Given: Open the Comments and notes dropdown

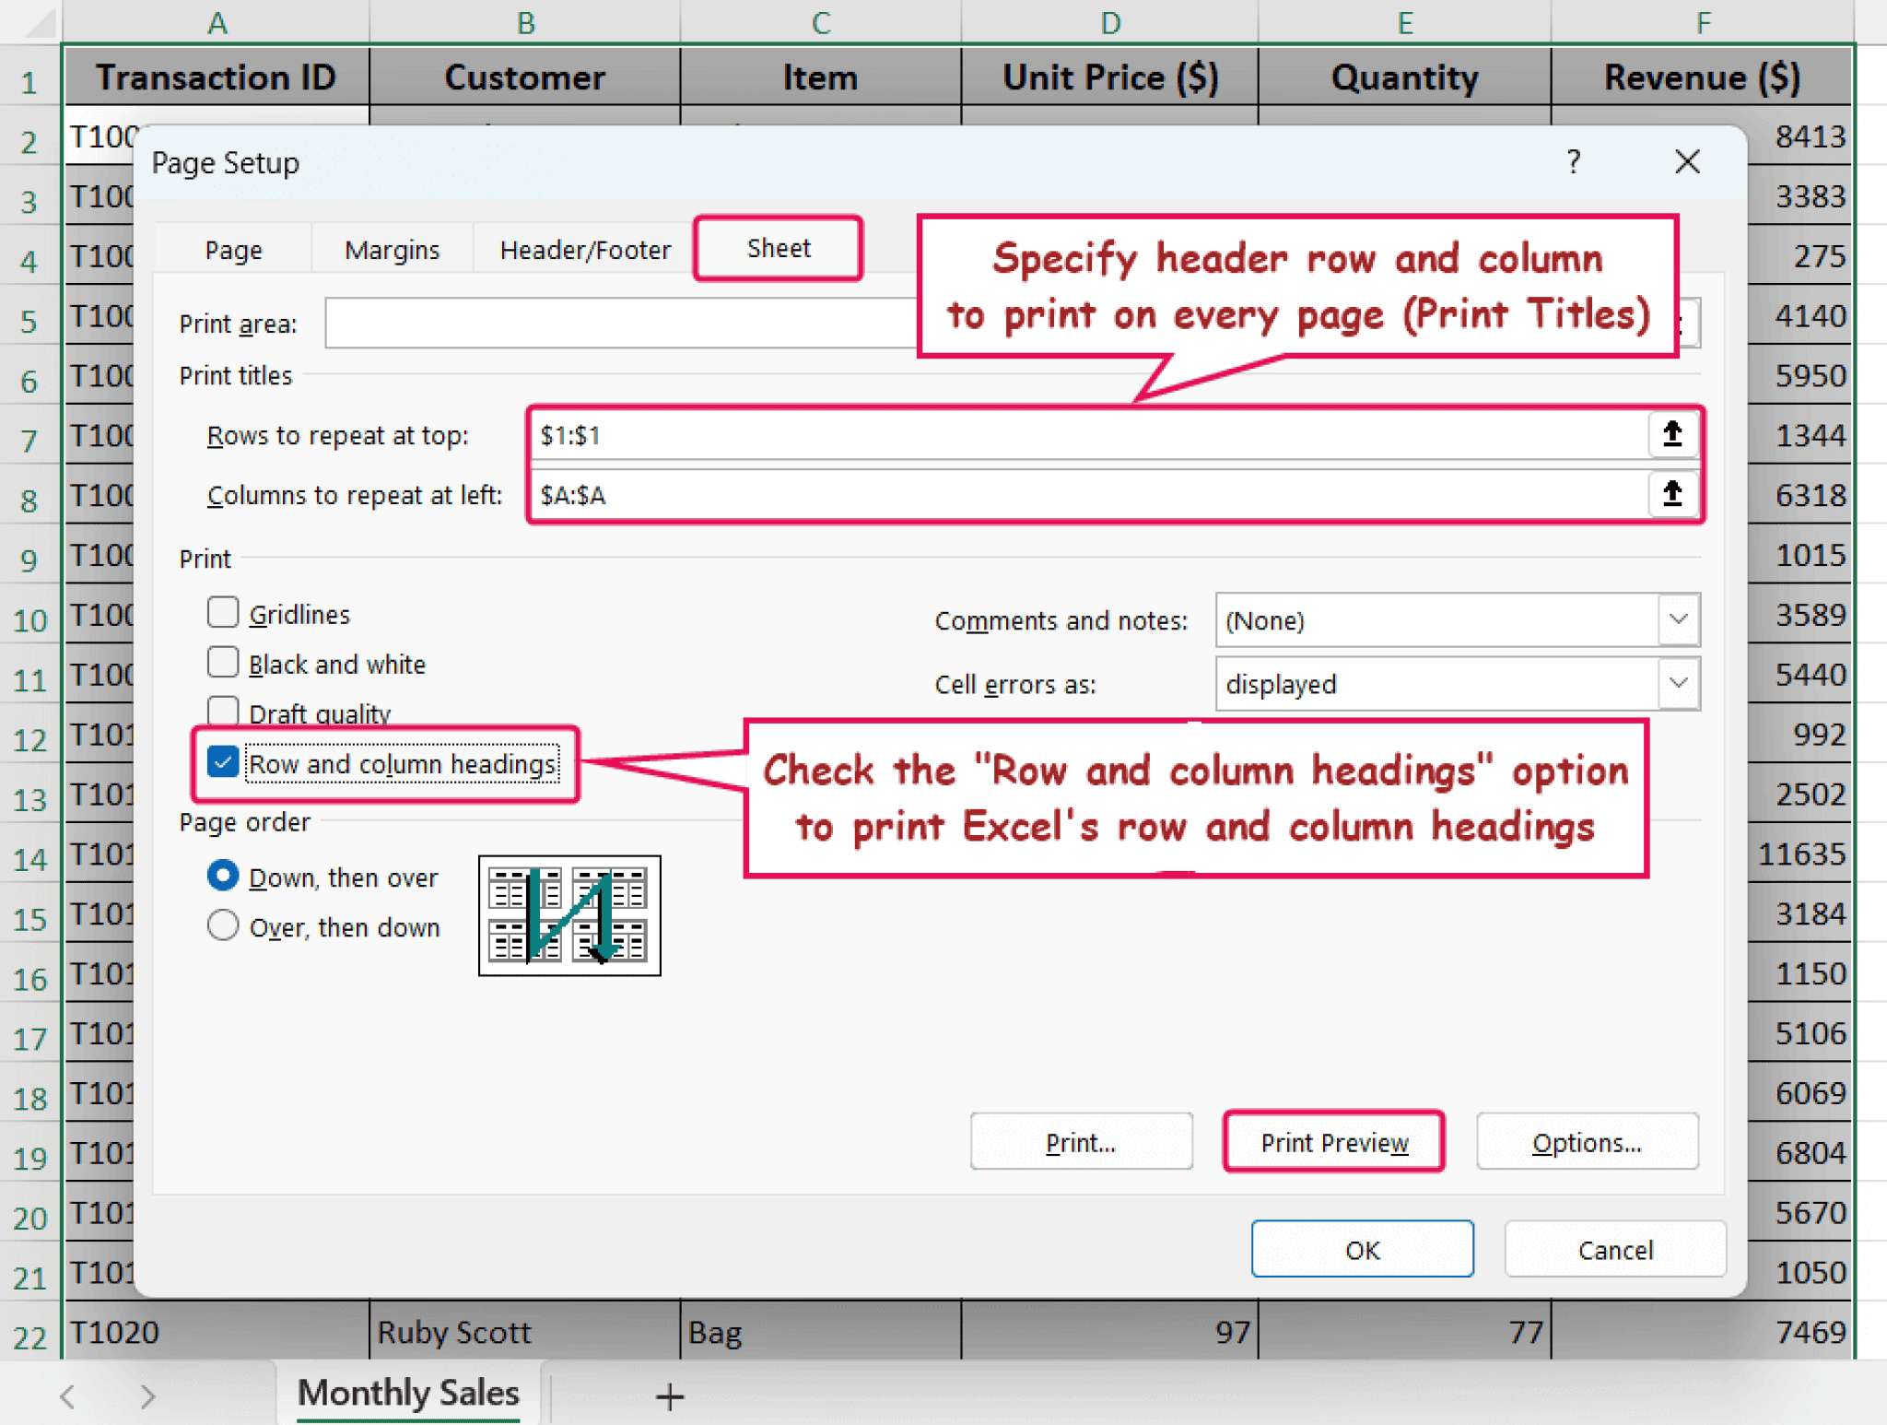Looking at the screenshot, I should 1678,620.
